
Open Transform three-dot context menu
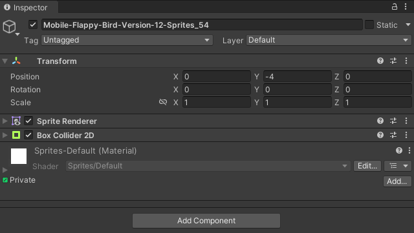coord(406,61)
